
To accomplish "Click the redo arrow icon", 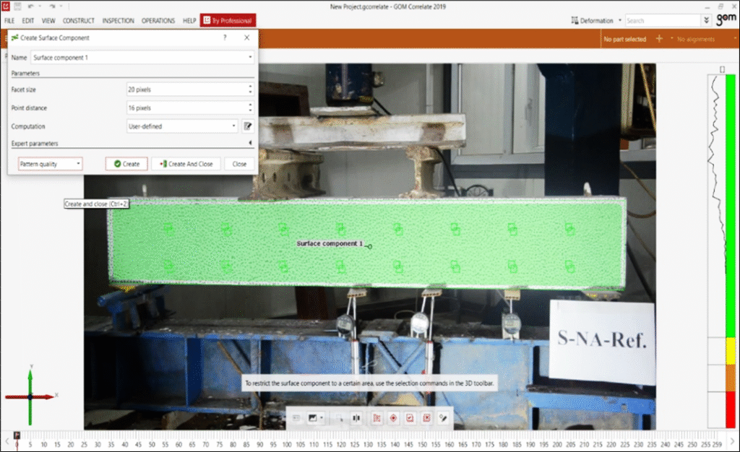I will coord(52,6).
